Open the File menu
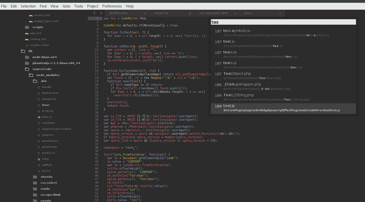Viewport: 365px width, 202px height. pyautogui.click(x=4, y=6)
